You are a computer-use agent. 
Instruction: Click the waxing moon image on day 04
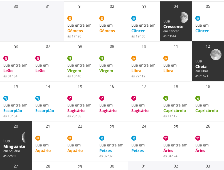point(184,17)
